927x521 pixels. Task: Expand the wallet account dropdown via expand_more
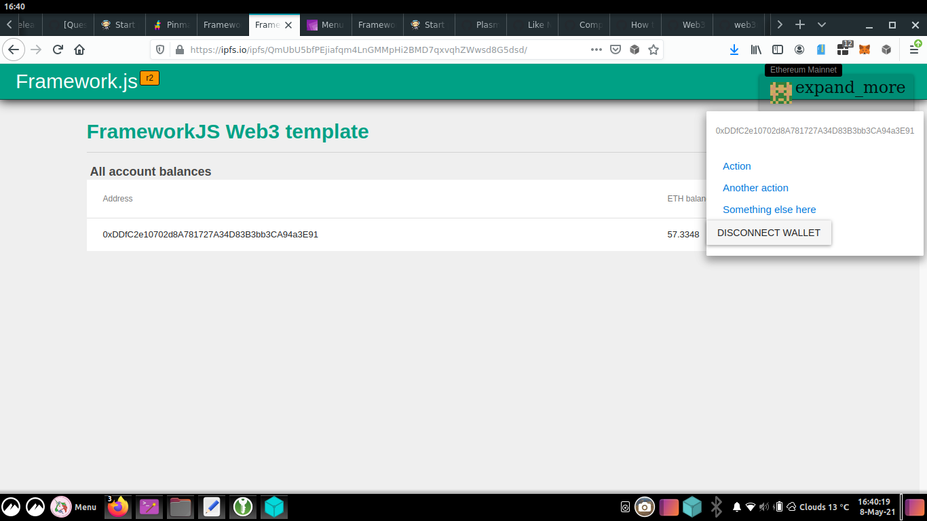[x=850, y=88]
